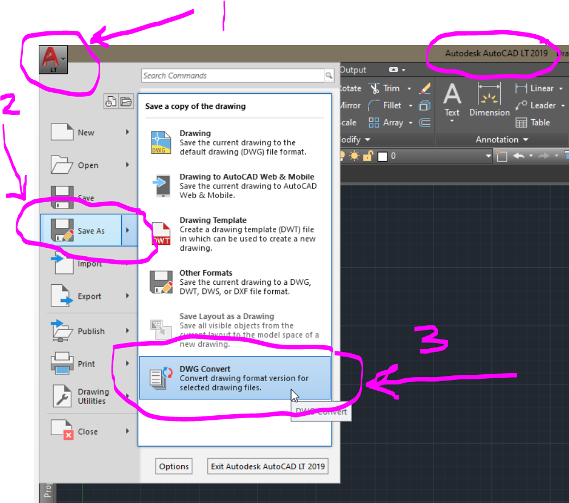Open the Linear dimension dropdown arrow
569x503 pixels.
click(x=560, y=88)
